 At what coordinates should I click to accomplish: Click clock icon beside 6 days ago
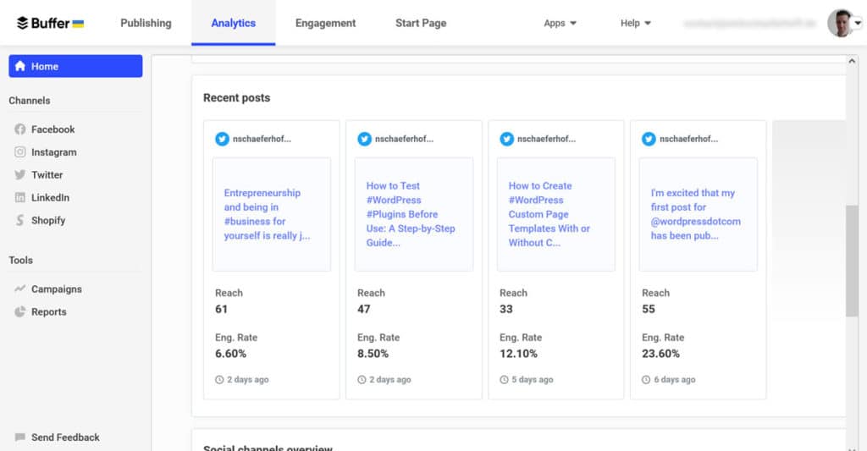click(x=646, y=380)
